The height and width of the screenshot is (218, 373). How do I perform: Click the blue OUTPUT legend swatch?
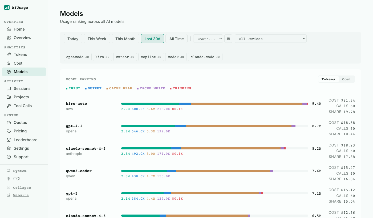[86, 89]
